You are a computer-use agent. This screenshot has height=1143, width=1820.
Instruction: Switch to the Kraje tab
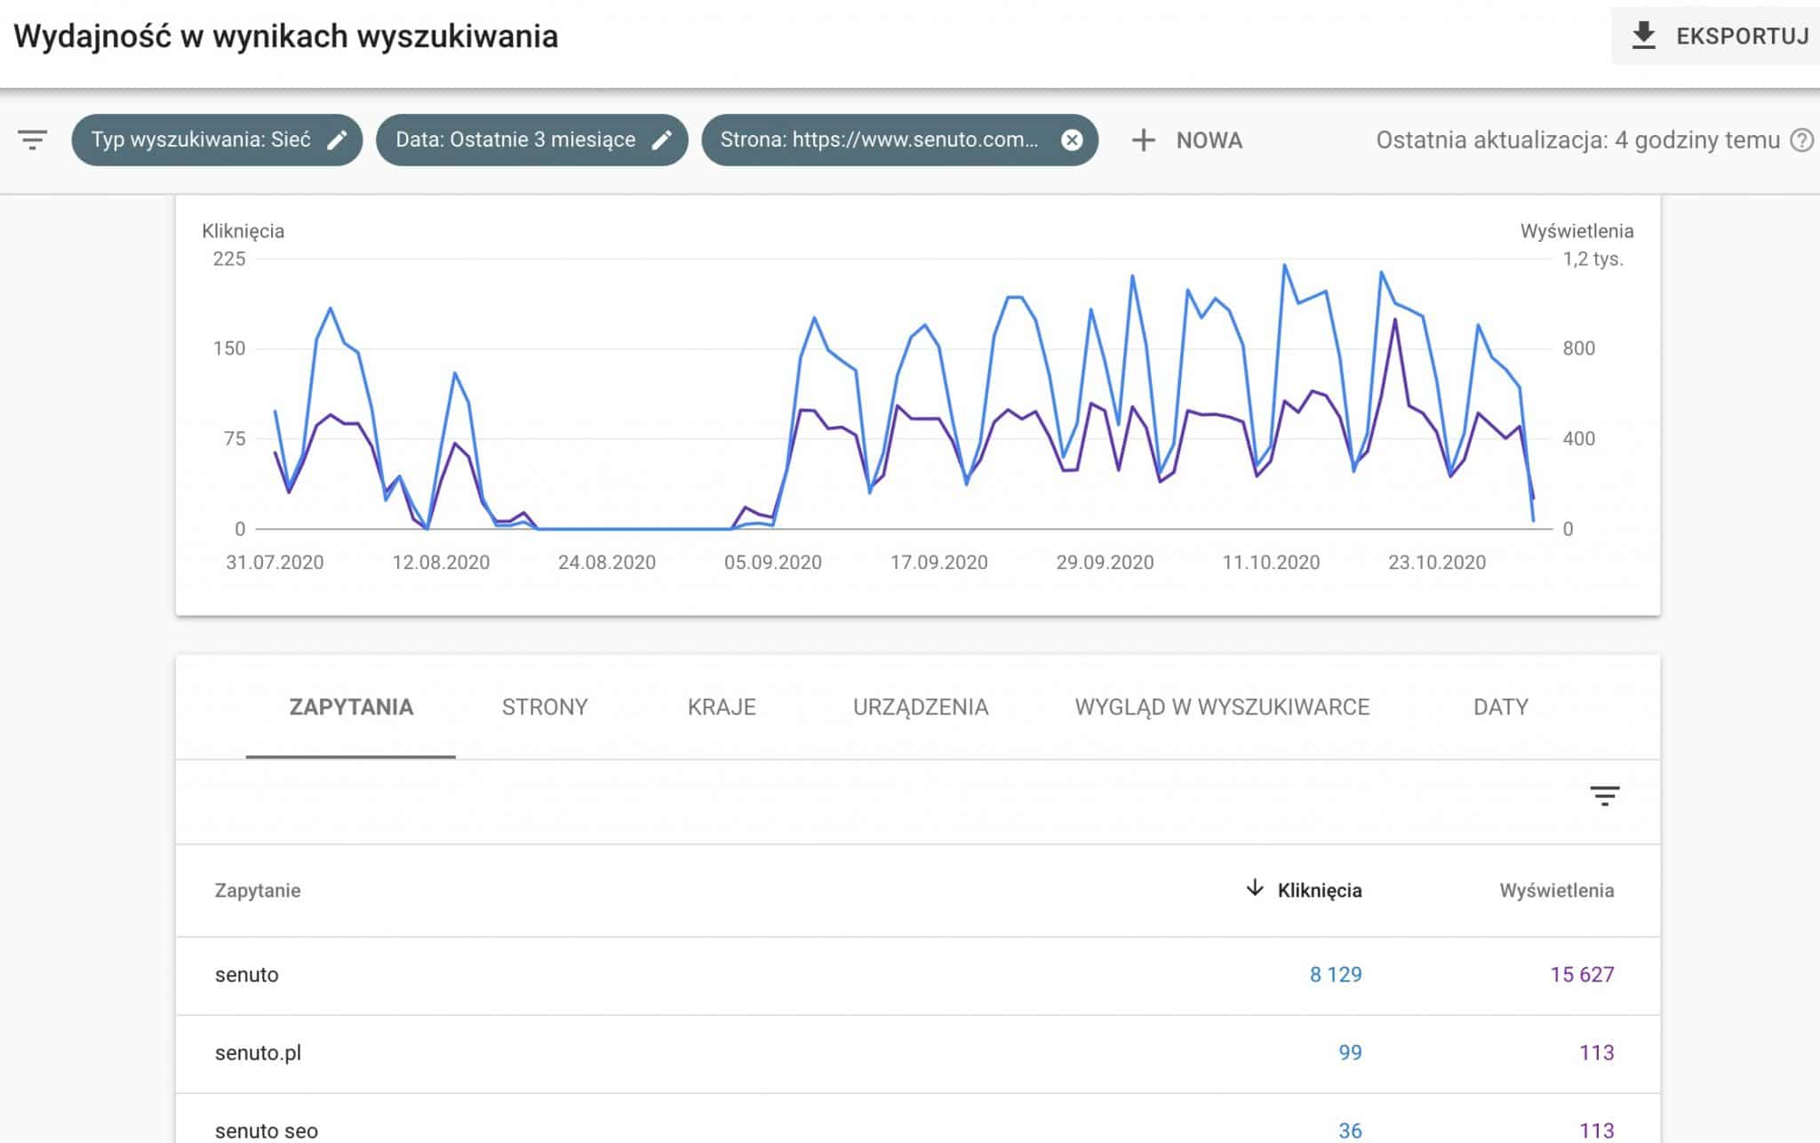(722, 707)
